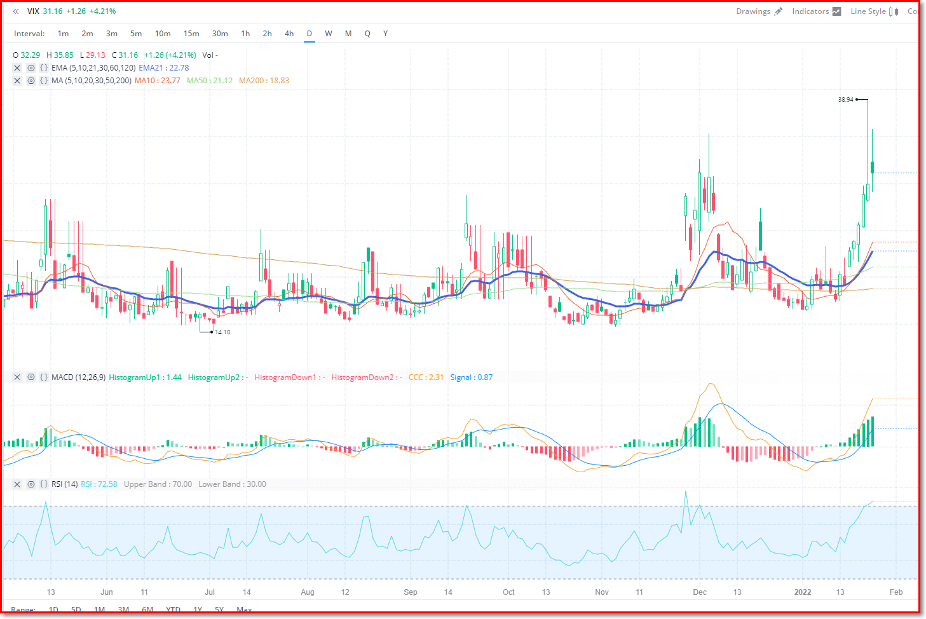Collapse panel with double-chevron icon beside VIX
The height and width of the screenshot is (619, 926).
pyautogui.click(x=16, y=11)
